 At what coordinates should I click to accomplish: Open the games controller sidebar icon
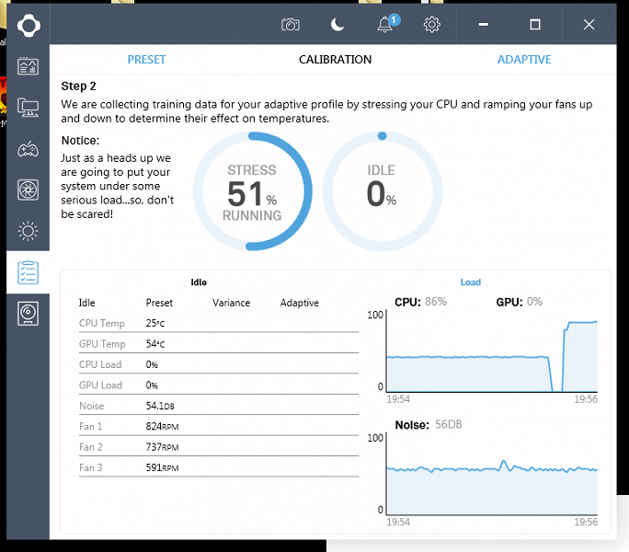tap(29, 149)
